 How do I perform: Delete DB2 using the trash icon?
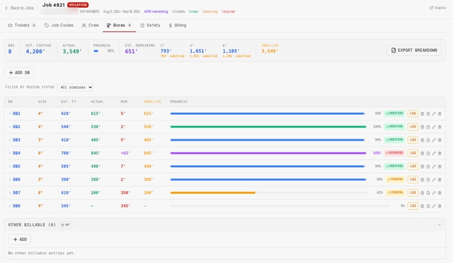(439, 127)
